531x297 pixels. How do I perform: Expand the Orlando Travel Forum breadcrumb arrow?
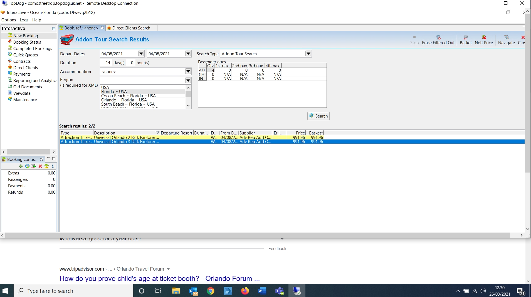[168, 269]
